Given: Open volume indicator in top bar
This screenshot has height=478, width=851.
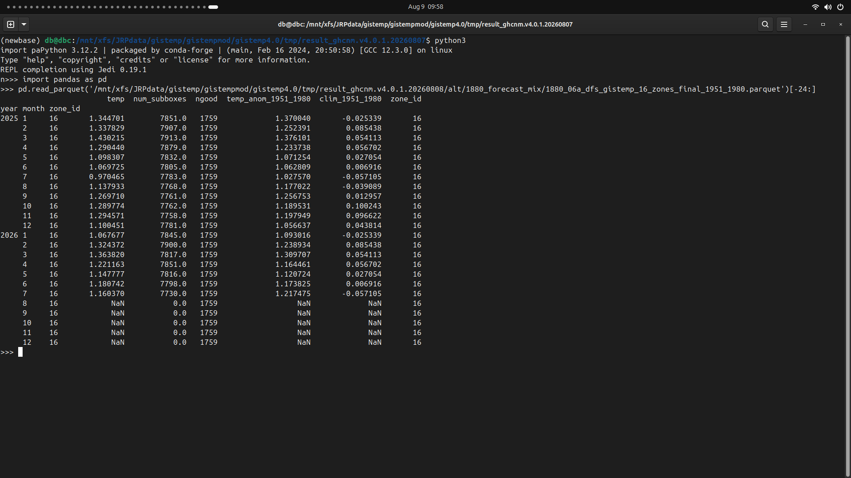Looking at the screenshot, I should [828, 7].
